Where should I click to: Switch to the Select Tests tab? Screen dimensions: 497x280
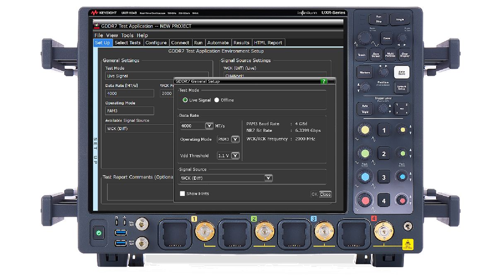click(128, 42)
